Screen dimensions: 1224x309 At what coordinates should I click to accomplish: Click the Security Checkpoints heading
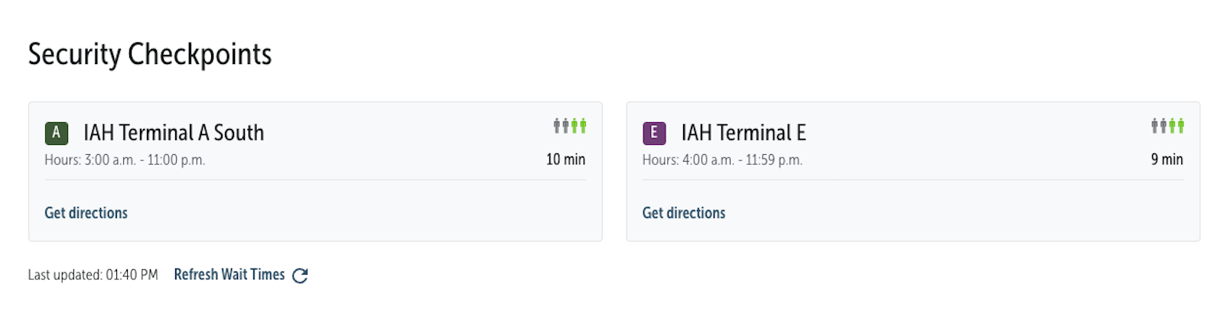150,54
